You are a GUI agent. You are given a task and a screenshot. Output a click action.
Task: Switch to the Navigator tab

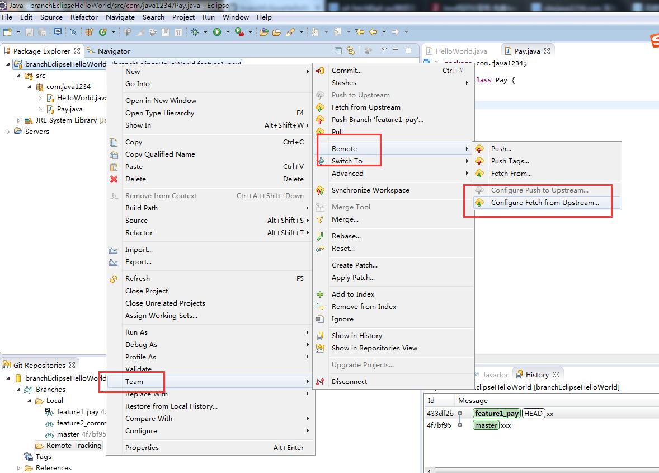pos(109,51)
